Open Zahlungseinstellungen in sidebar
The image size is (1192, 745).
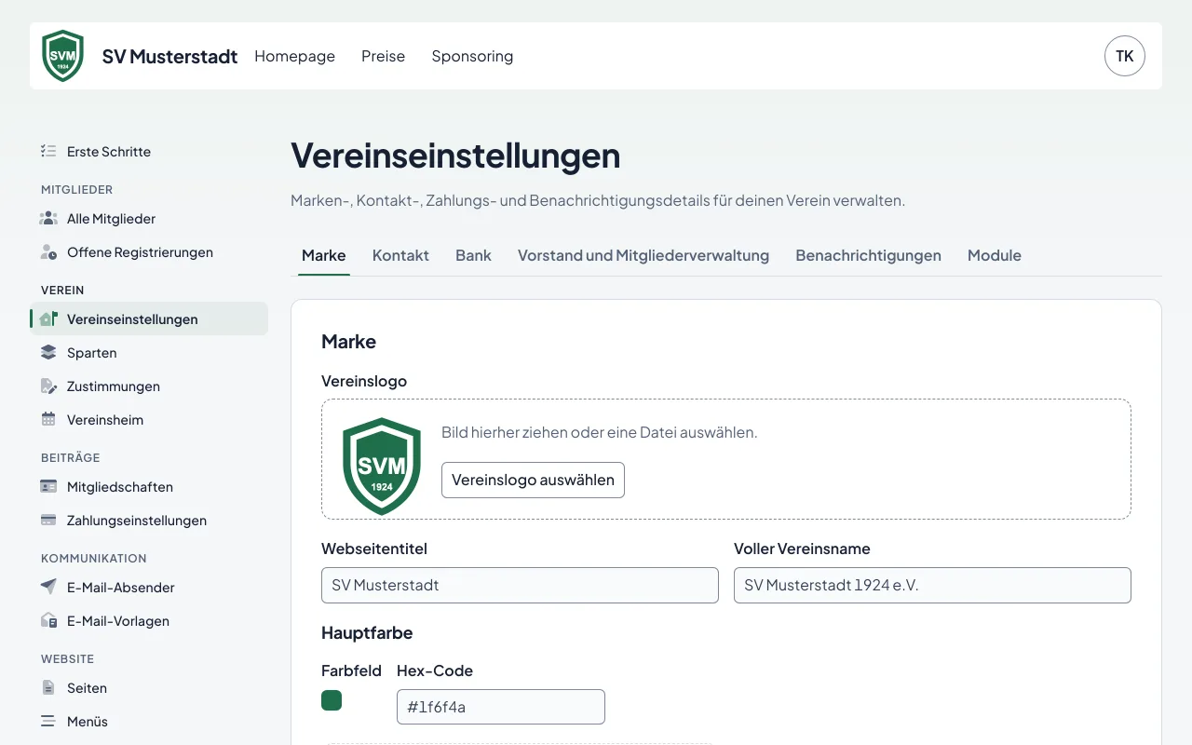(149, 520)
